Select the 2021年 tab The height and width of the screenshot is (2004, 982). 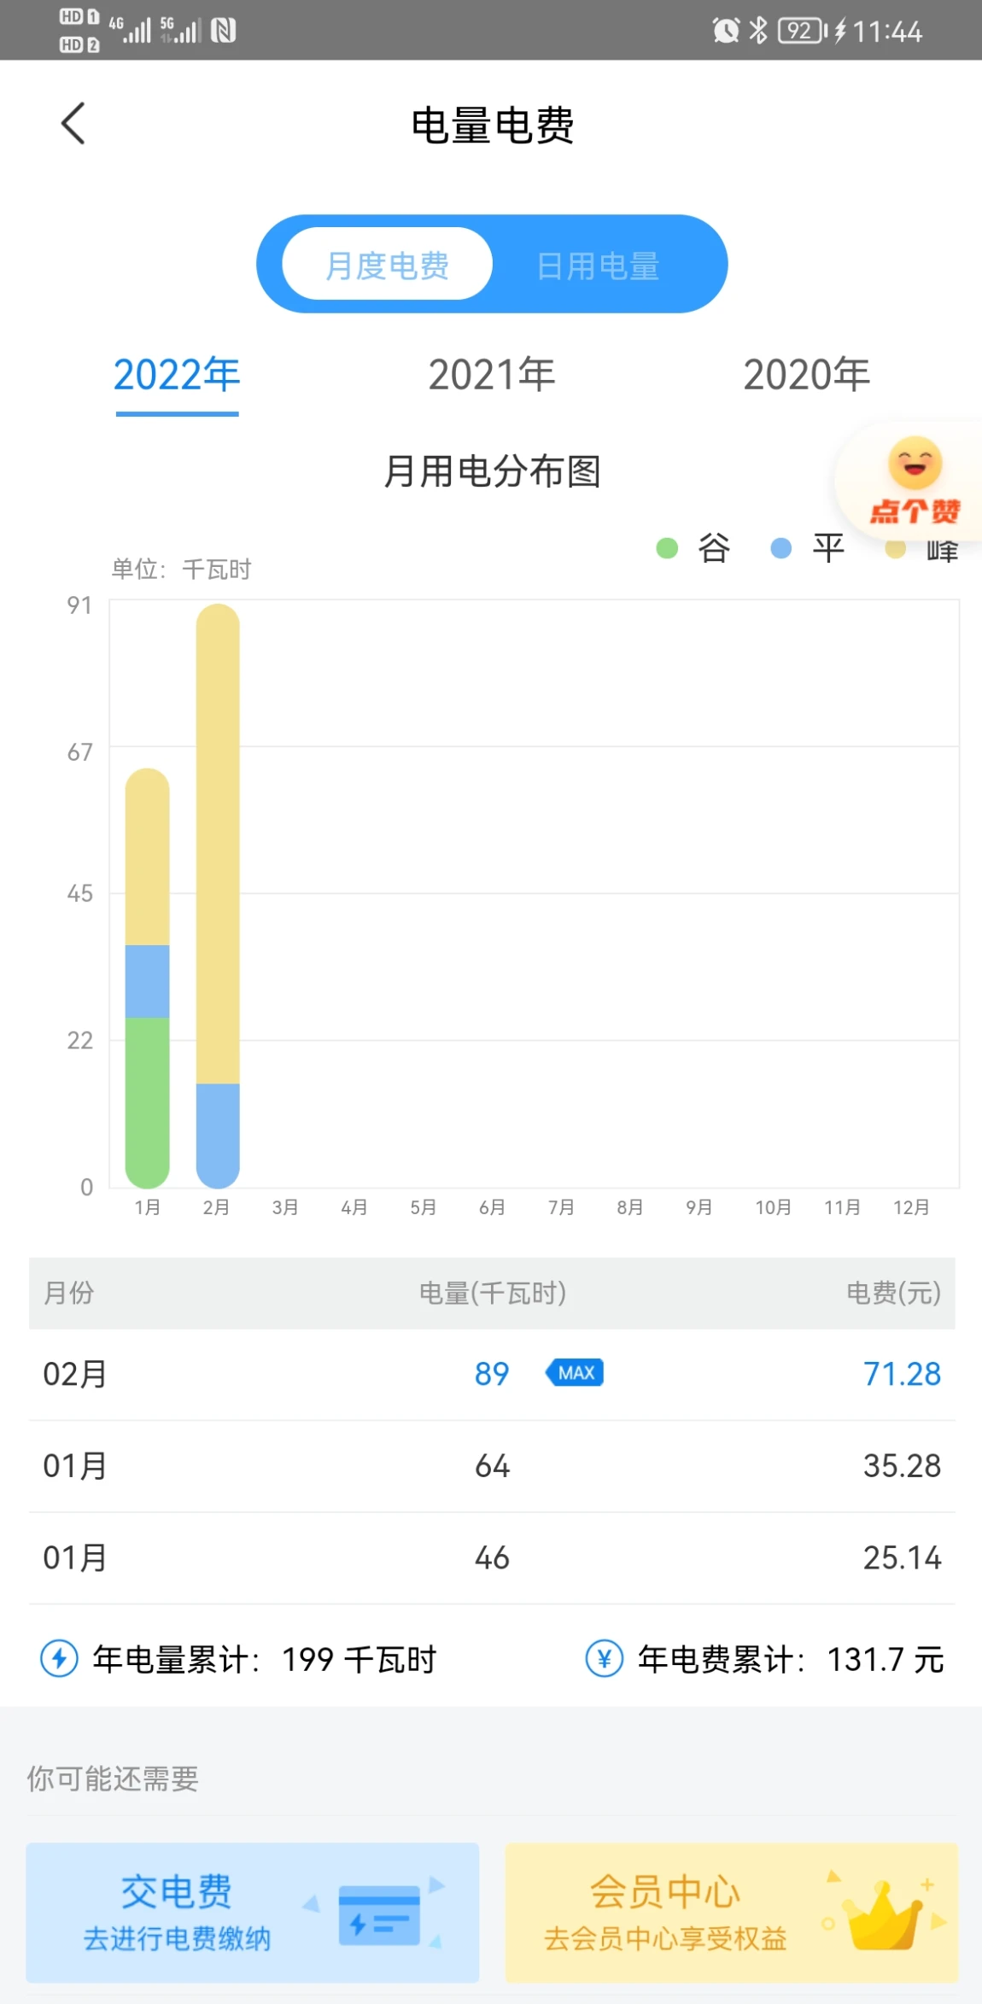click(x=491, y=375)
